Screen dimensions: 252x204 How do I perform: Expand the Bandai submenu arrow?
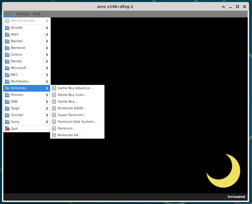click(x=47, y=41)
